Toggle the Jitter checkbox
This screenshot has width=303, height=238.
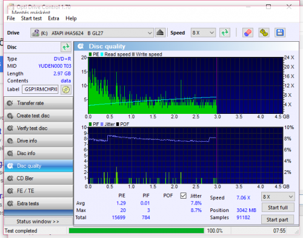(183, 196)
